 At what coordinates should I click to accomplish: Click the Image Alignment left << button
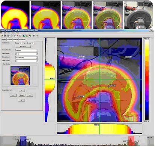[13, 95]
